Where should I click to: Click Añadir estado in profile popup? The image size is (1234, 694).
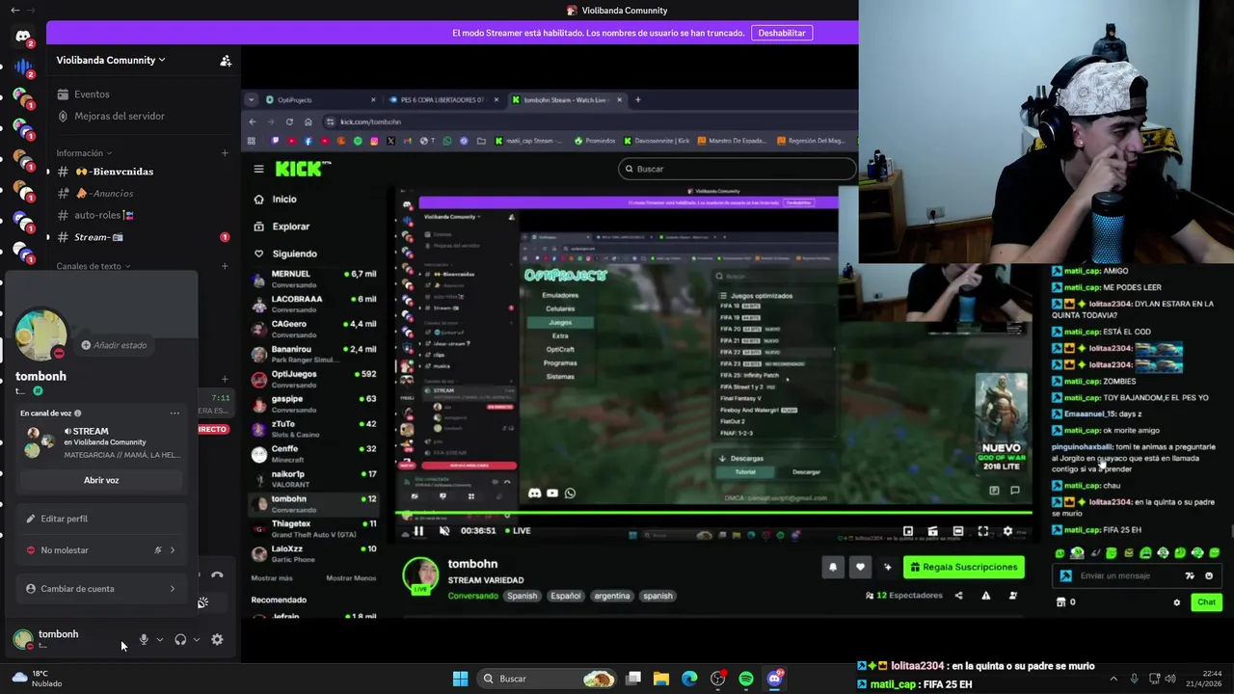pyautogui.click(x=114, y=345)
